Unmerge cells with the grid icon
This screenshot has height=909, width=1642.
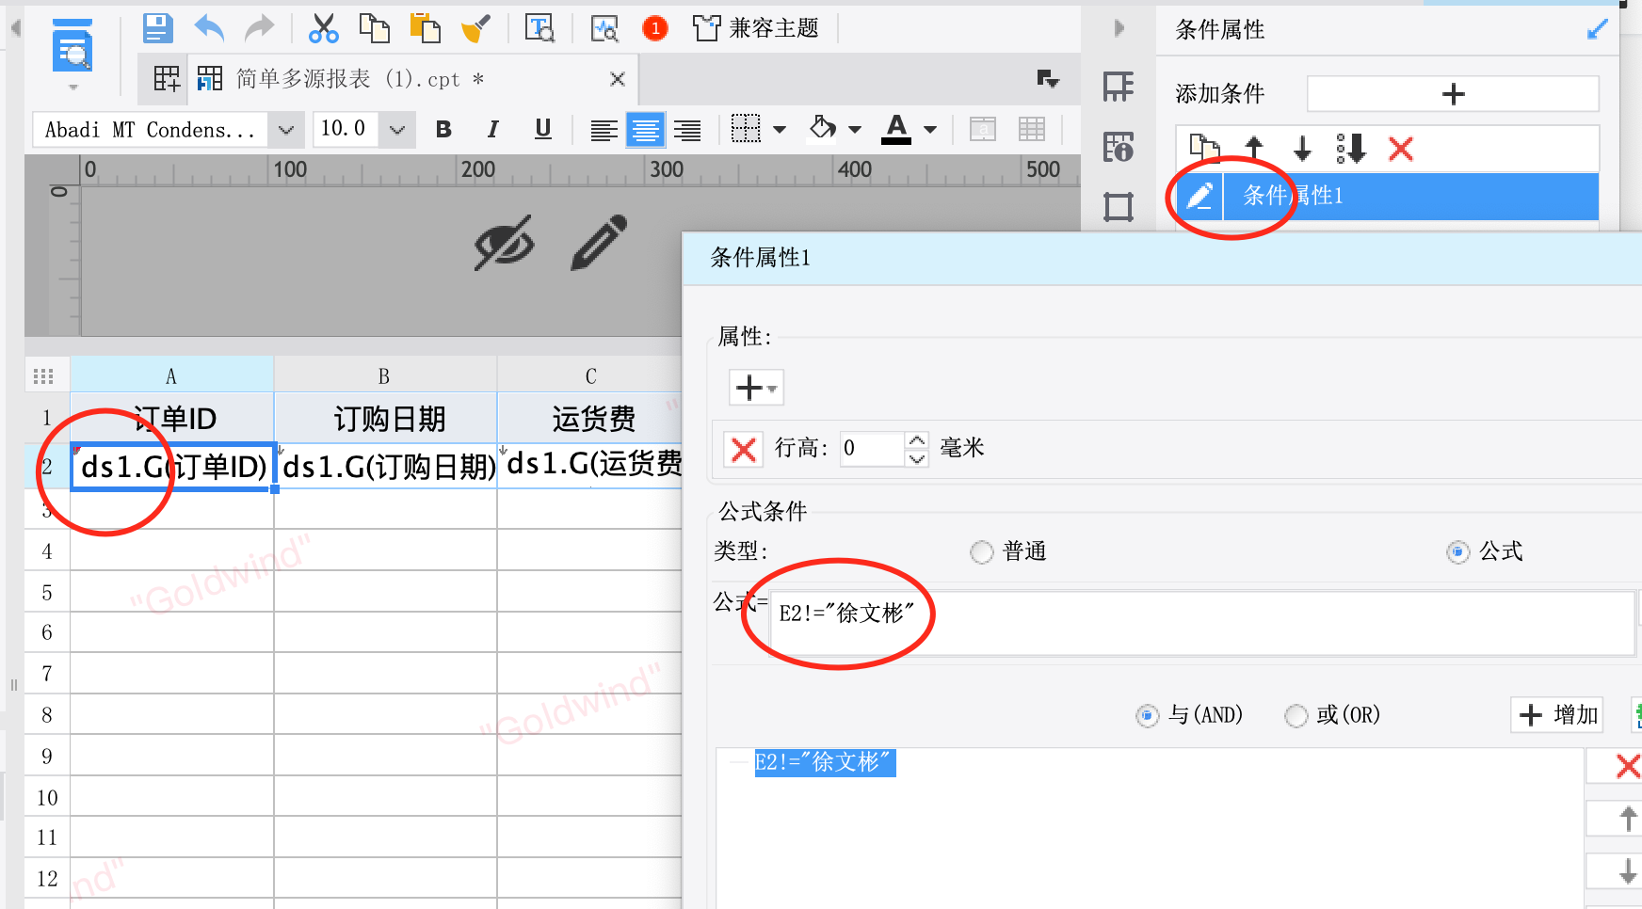pos(1032,129)
